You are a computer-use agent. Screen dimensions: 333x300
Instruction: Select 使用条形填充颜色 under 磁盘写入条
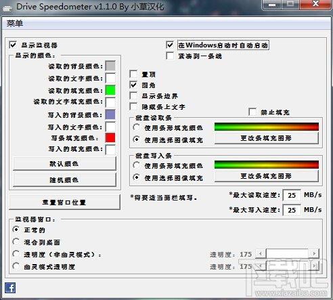click(x=137, y=165)
